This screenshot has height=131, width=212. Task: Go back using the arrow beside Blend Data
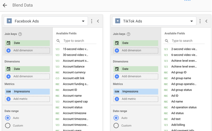click(x=5, y=5)
